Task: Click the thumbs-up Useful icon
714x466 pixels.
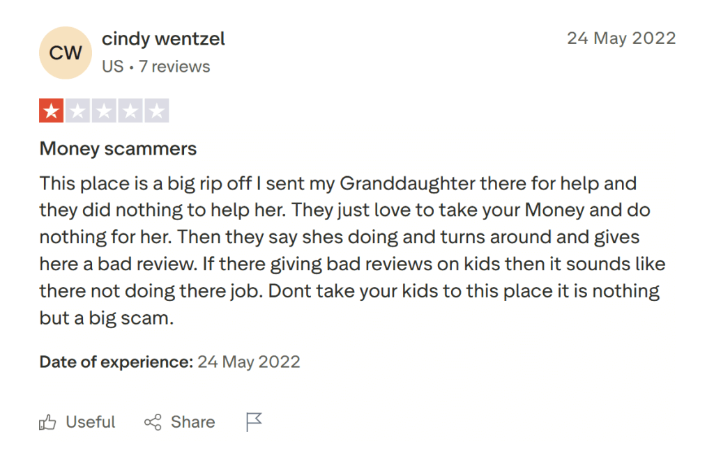Action: pos(47,422)
